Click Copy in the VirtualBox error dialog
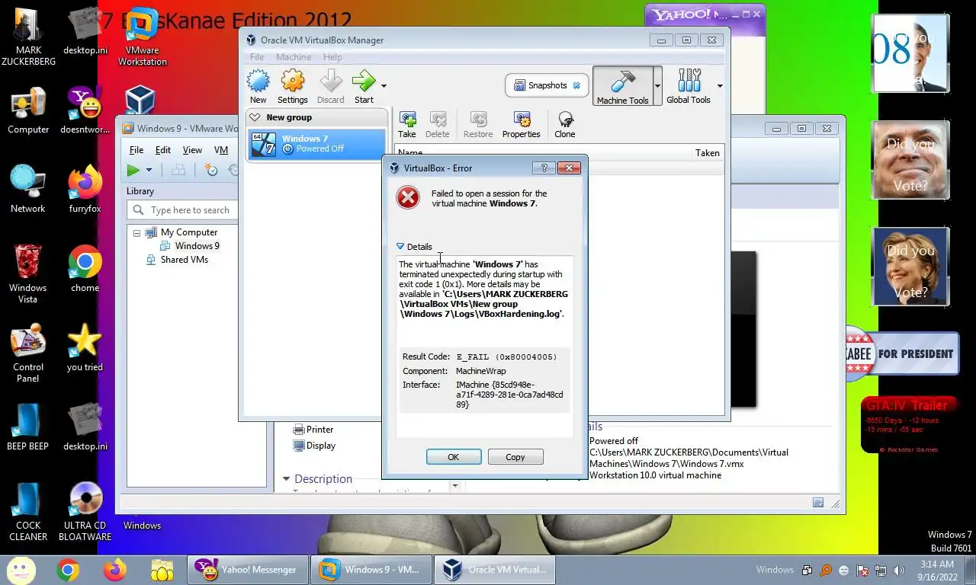This screenshot has width=976, height=585. (x=515, y=457)
